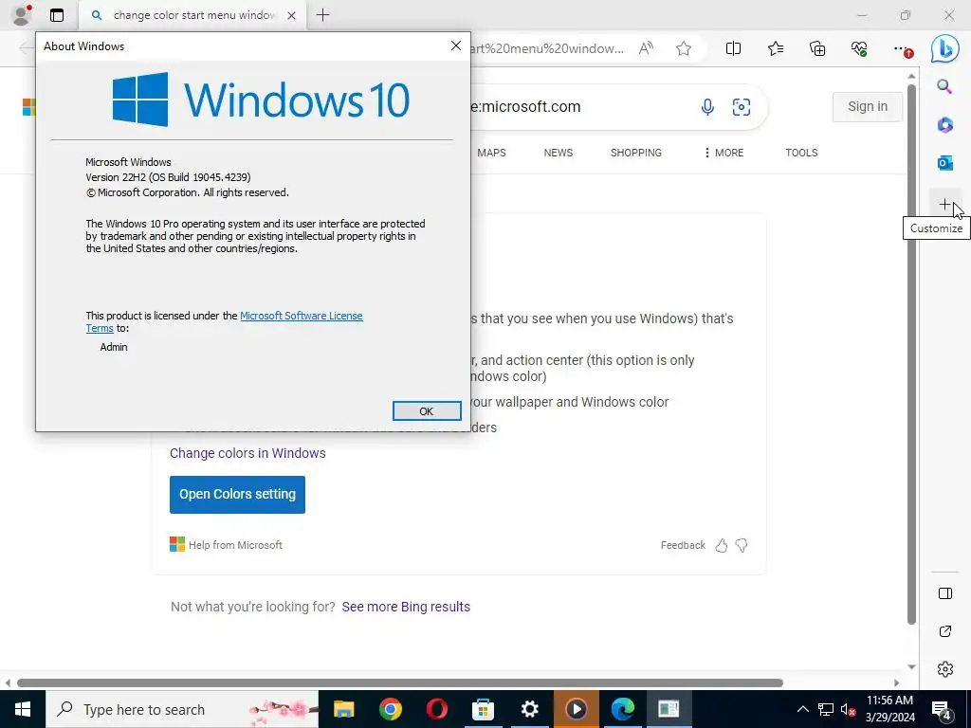Open a new browser tab
The image size is (971, 728).
[322, 15]
